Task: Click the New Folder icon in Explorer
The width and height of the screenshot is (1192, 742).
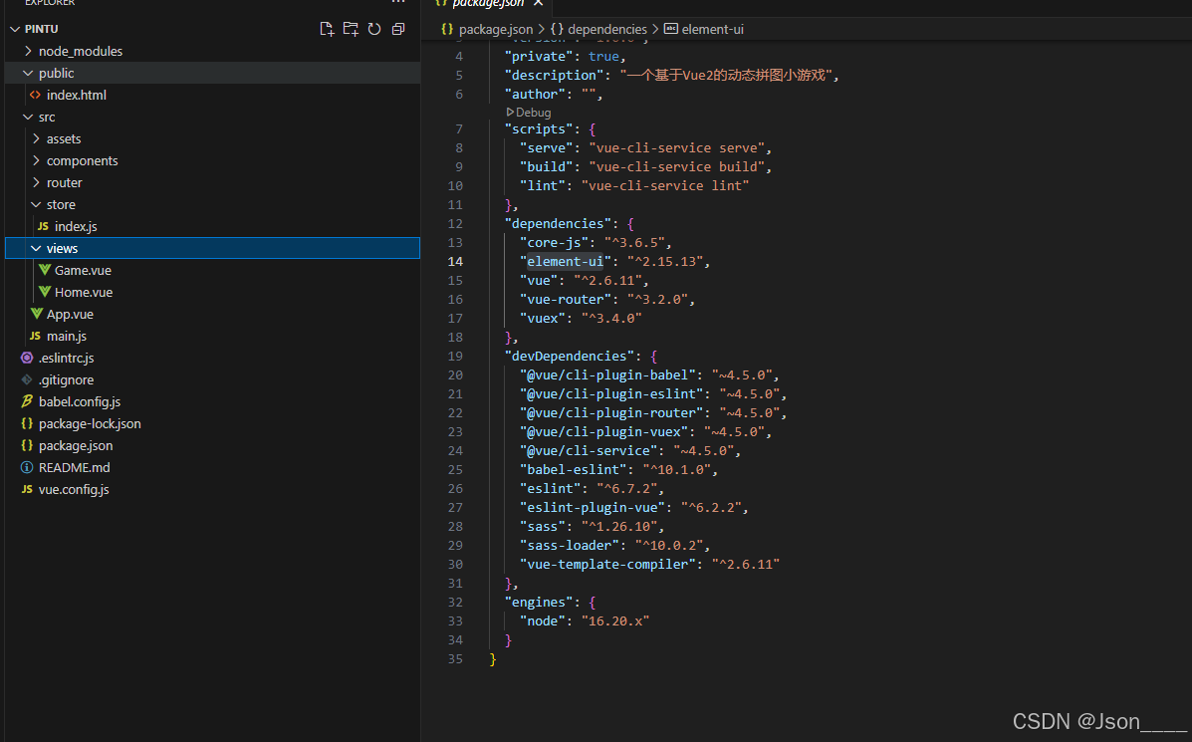Action: [351, 29]
